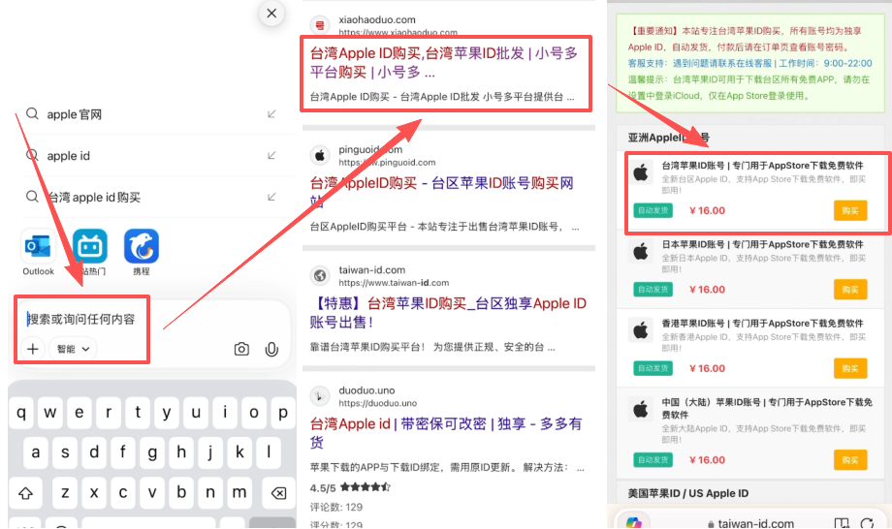
Task: Start voice input with microphone icon
Action: 271,349
